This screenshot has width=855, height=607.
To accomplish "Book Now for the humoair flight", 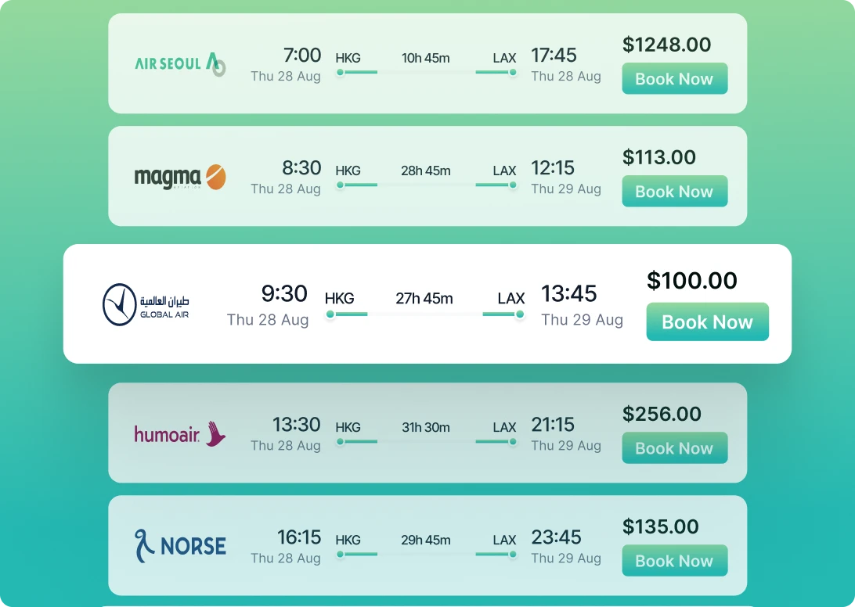I will pos(674,447).
